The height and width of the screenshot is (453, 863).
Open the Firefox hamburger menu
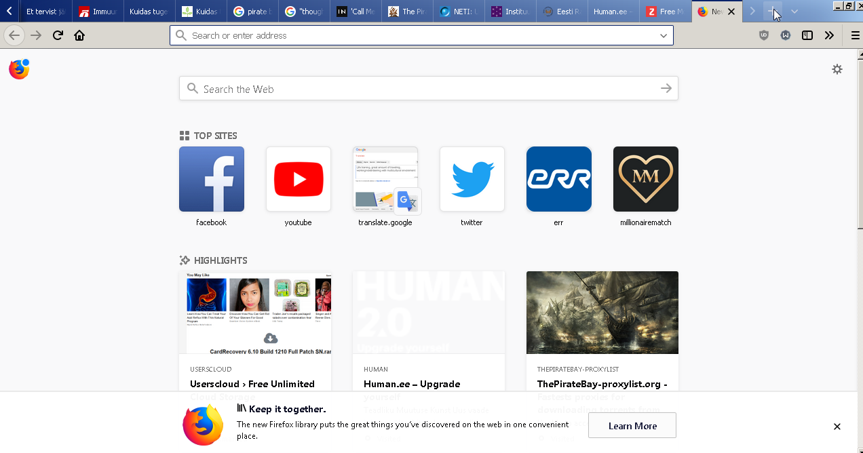[855, 35]
